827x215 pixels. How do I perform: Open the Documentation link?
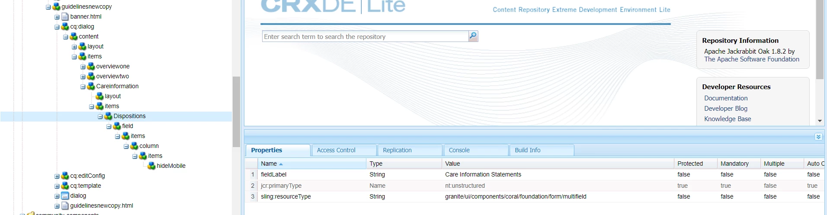click(x=726, y=98)
